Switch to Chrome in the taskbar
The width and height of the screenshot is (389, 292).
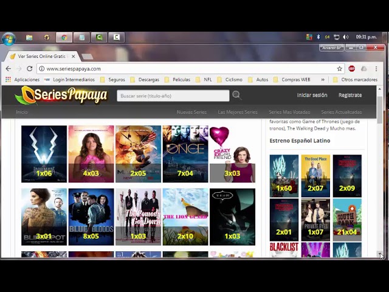click(x=64, y=38)
